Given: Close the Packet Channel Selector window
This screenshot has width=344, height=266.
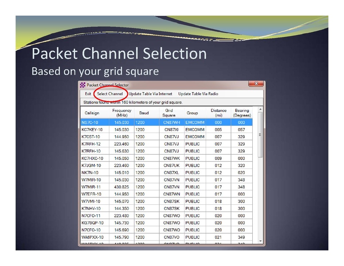Looking at the screenshot, I should 256,84.
